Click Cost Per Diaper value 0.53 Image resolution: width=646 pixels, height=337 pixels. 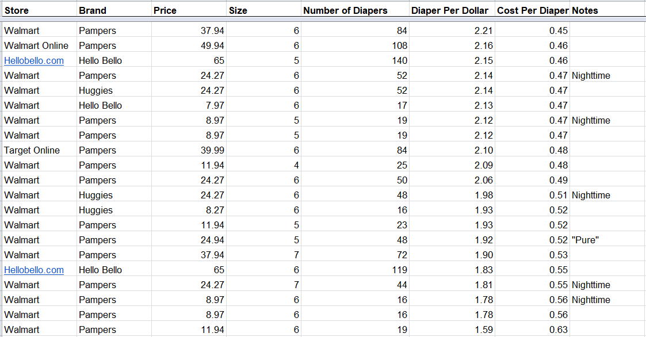(x=559, y=255)
